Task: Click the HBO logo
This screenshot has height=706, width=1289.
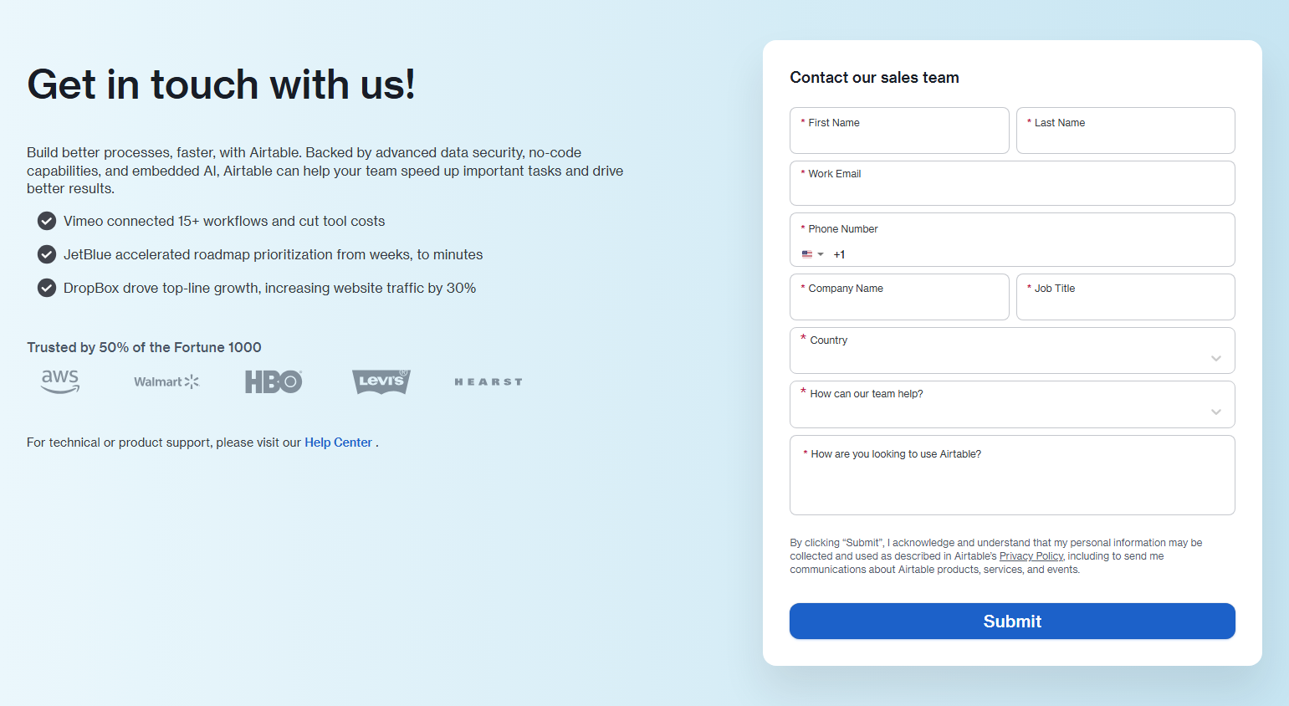Action: tap(274, 381)
